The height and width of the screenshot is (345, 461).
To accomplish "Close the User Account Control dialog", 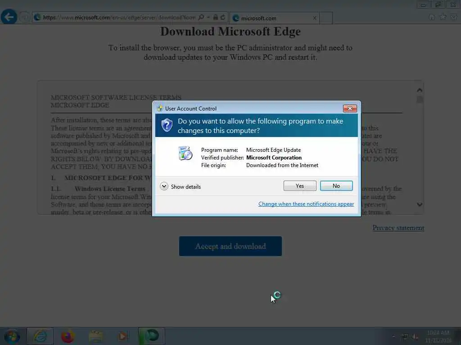I will click(x=350, y=108).
